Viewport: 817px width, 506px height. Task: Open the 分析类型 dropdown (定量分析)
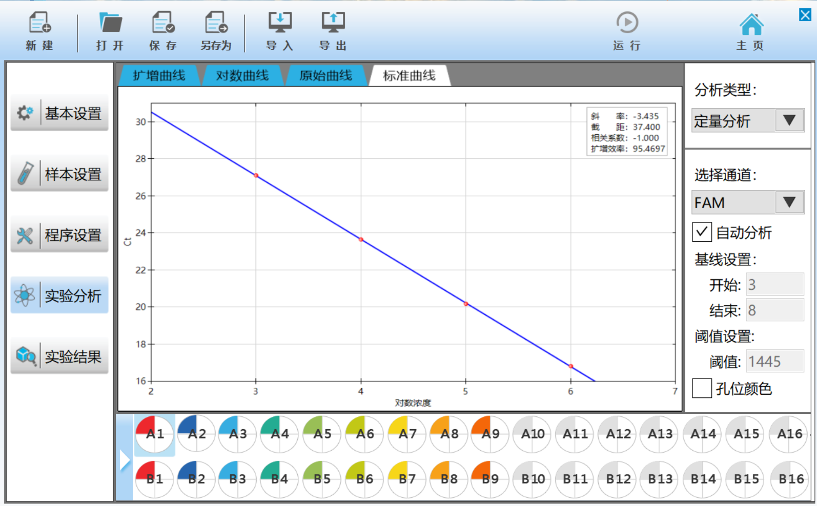click(x=747, y=121)
